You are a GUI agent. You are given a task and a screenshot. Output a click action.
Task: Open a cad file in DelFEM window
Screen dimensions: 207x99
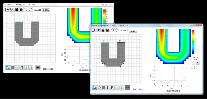pos(99,30)
